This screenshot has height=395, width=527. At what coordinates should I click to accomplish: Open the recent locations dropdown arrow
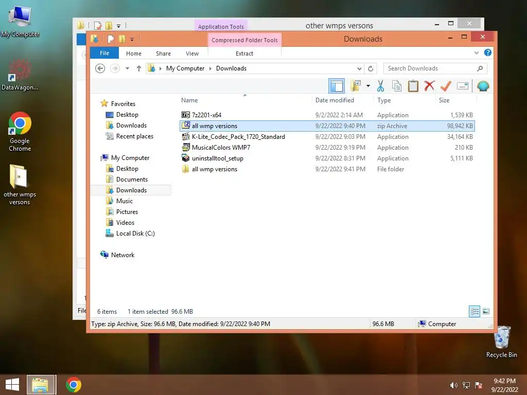point(128,68)
